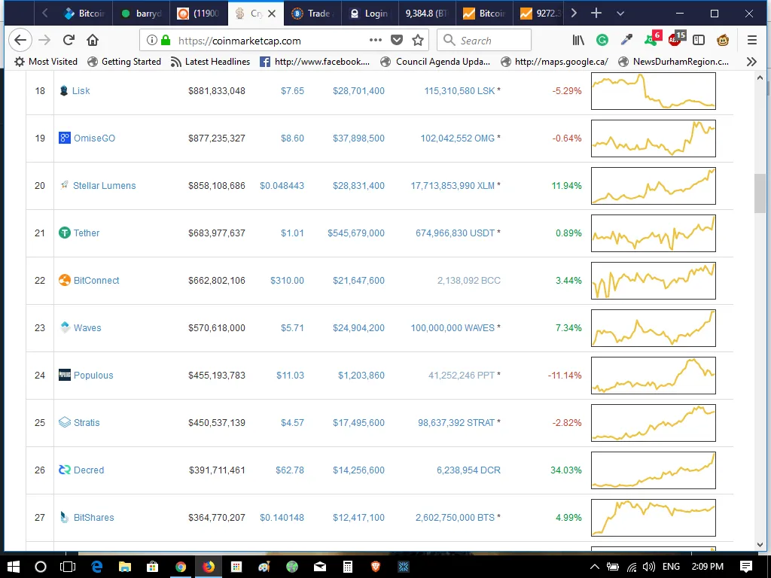Open the Firefox hamburger menu
Viewport: 771px width, 578px height.
point(752,41)
